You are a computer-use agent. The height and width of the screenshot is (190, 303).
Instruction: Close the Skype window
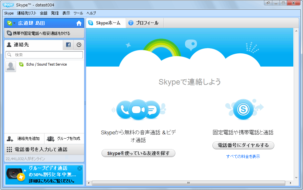coord(293,3)
